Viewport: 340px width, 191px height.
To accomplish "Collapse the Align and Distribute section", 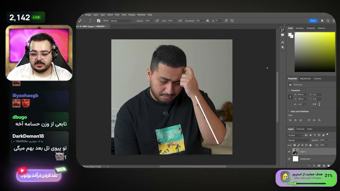I will tap(289, 111).
